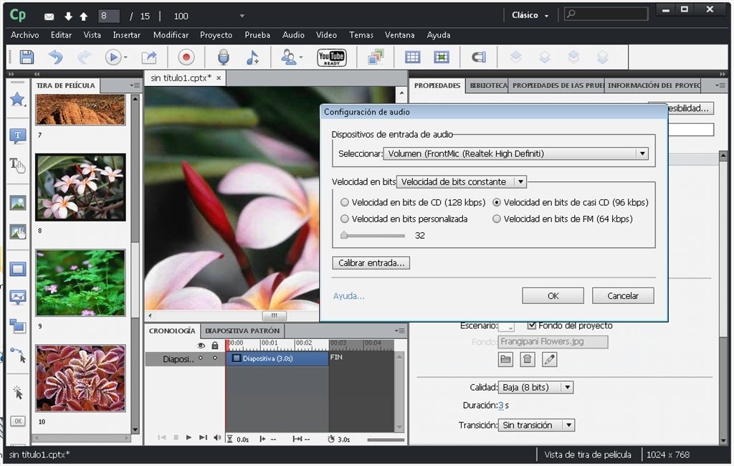Click Cancelar in audio settings dialog

[x=623, y=296]
